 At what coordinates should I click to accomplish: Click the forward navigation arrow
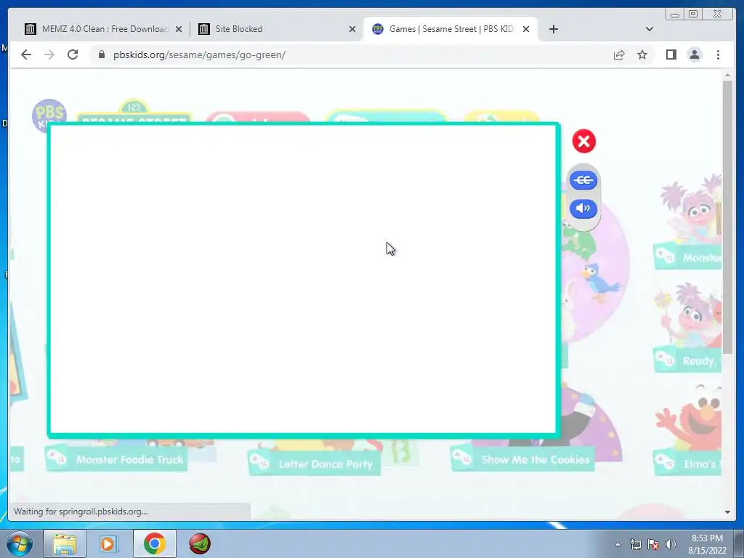click(49, 54)
